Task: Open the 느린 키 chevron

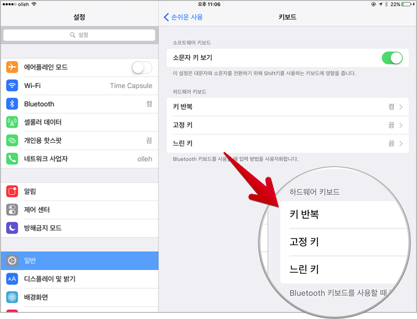Action: (401, 144)
